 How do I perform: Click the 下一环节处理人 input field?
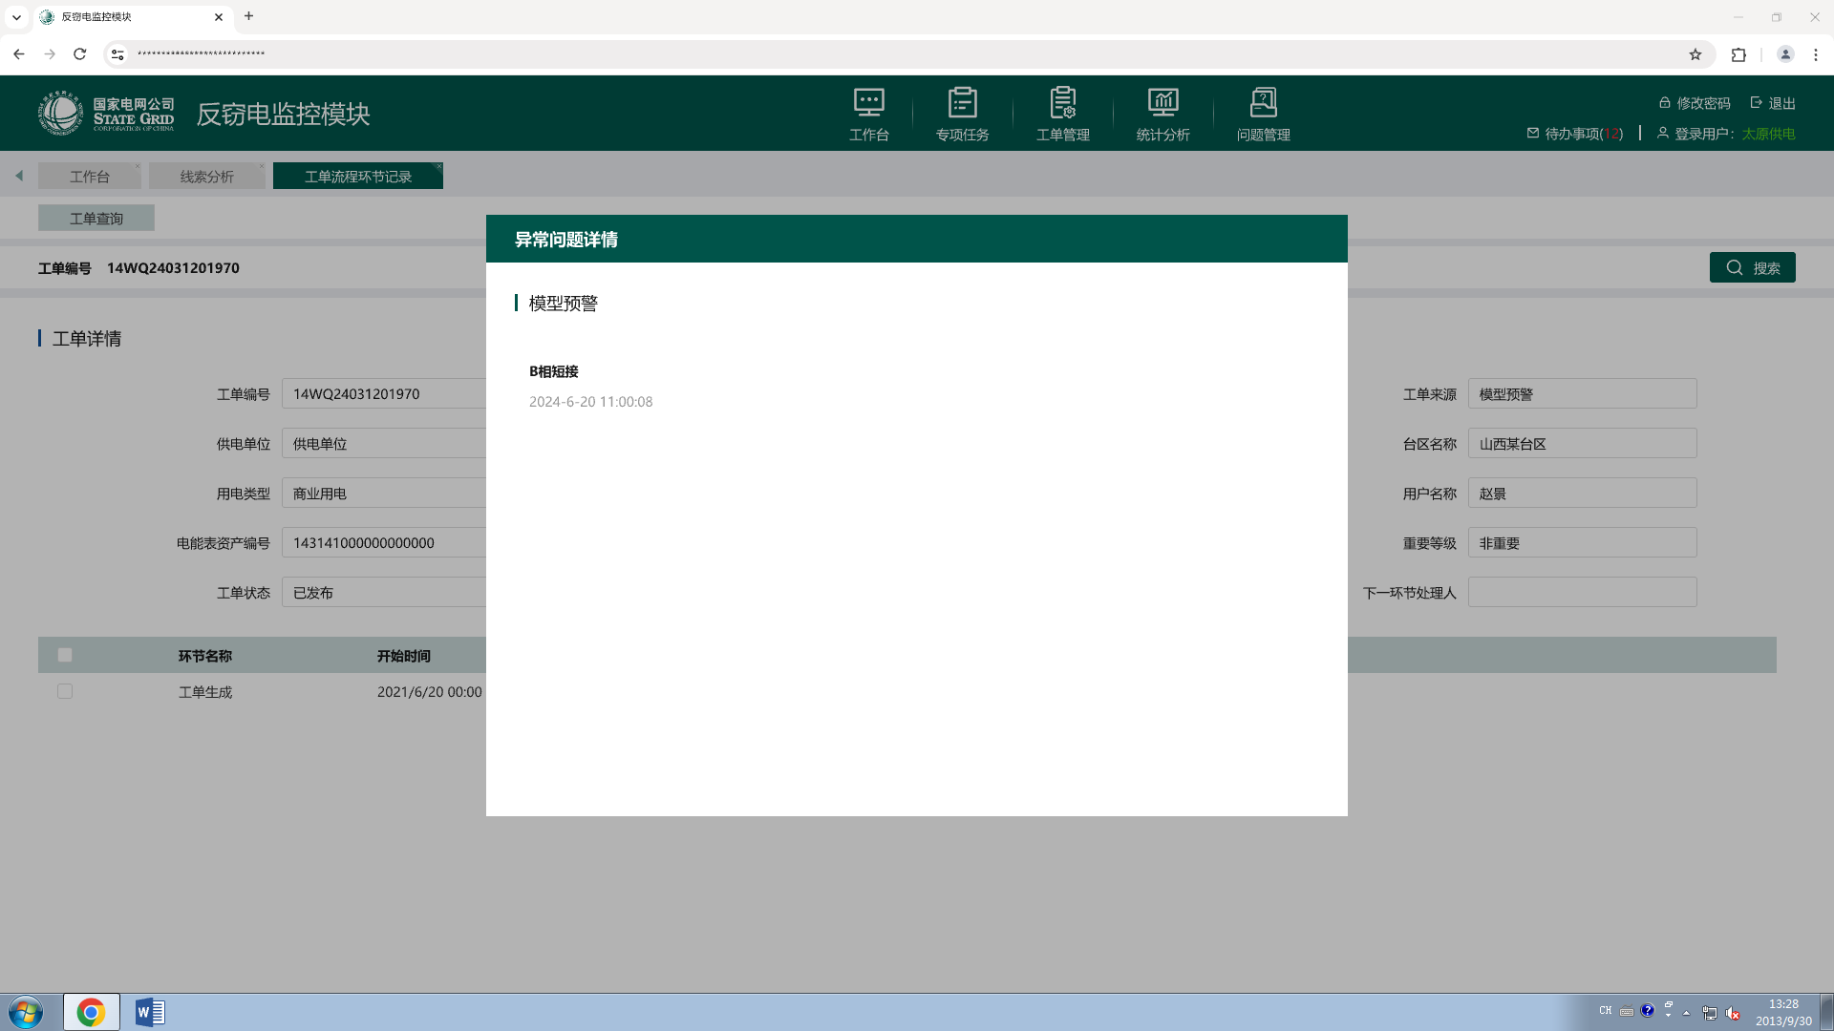1582,593
